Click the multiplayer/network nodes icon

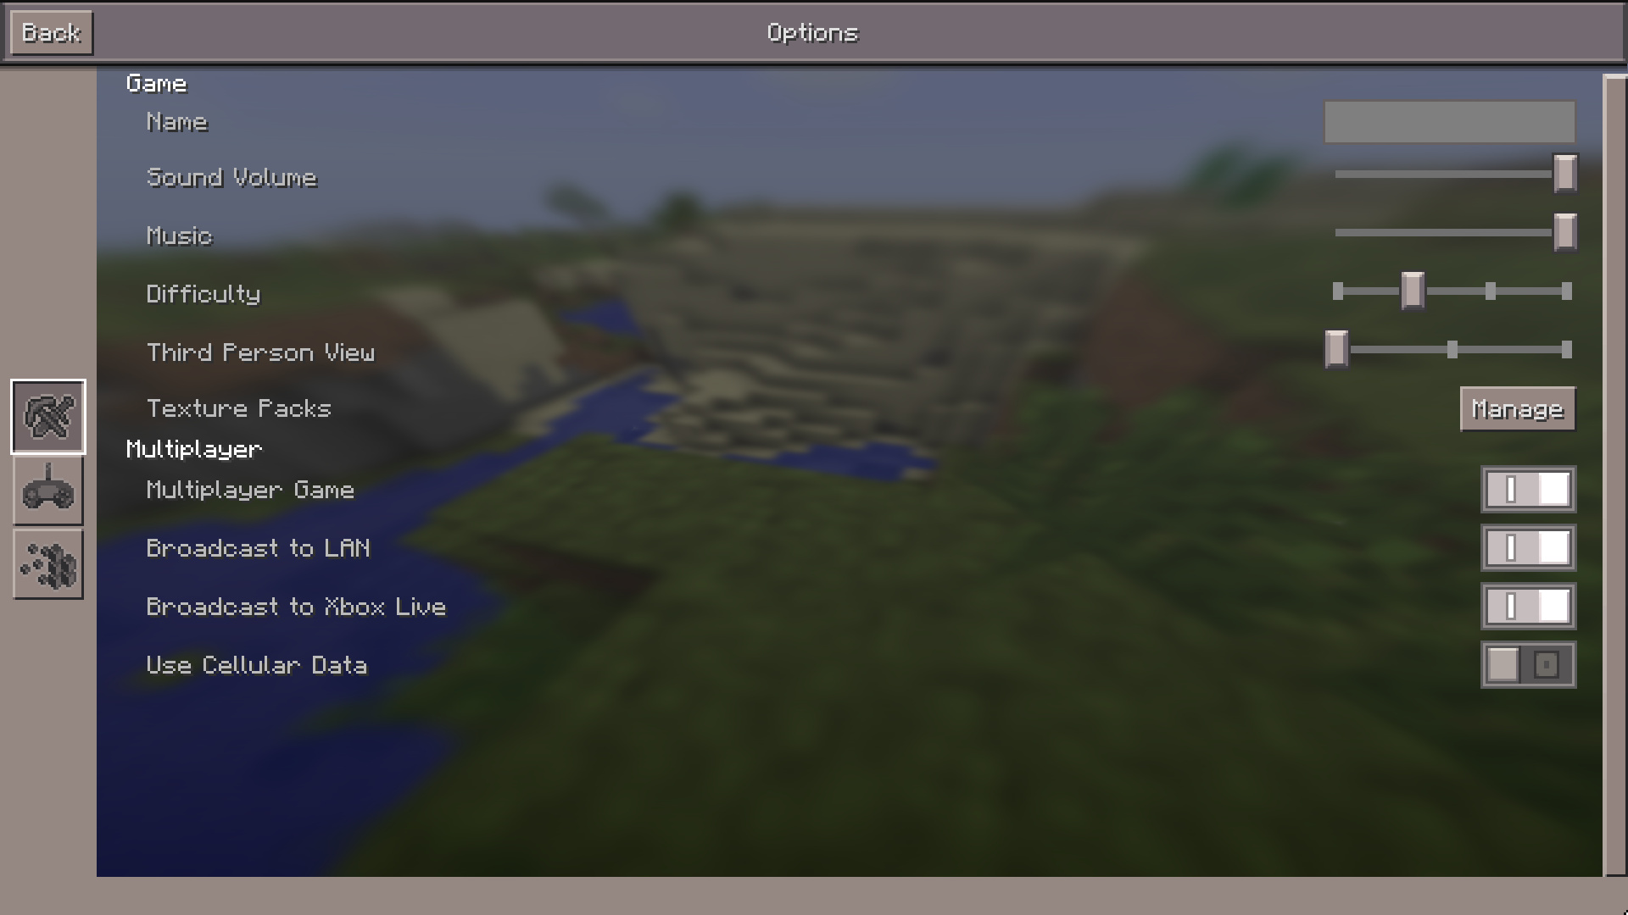coord(47,564)
